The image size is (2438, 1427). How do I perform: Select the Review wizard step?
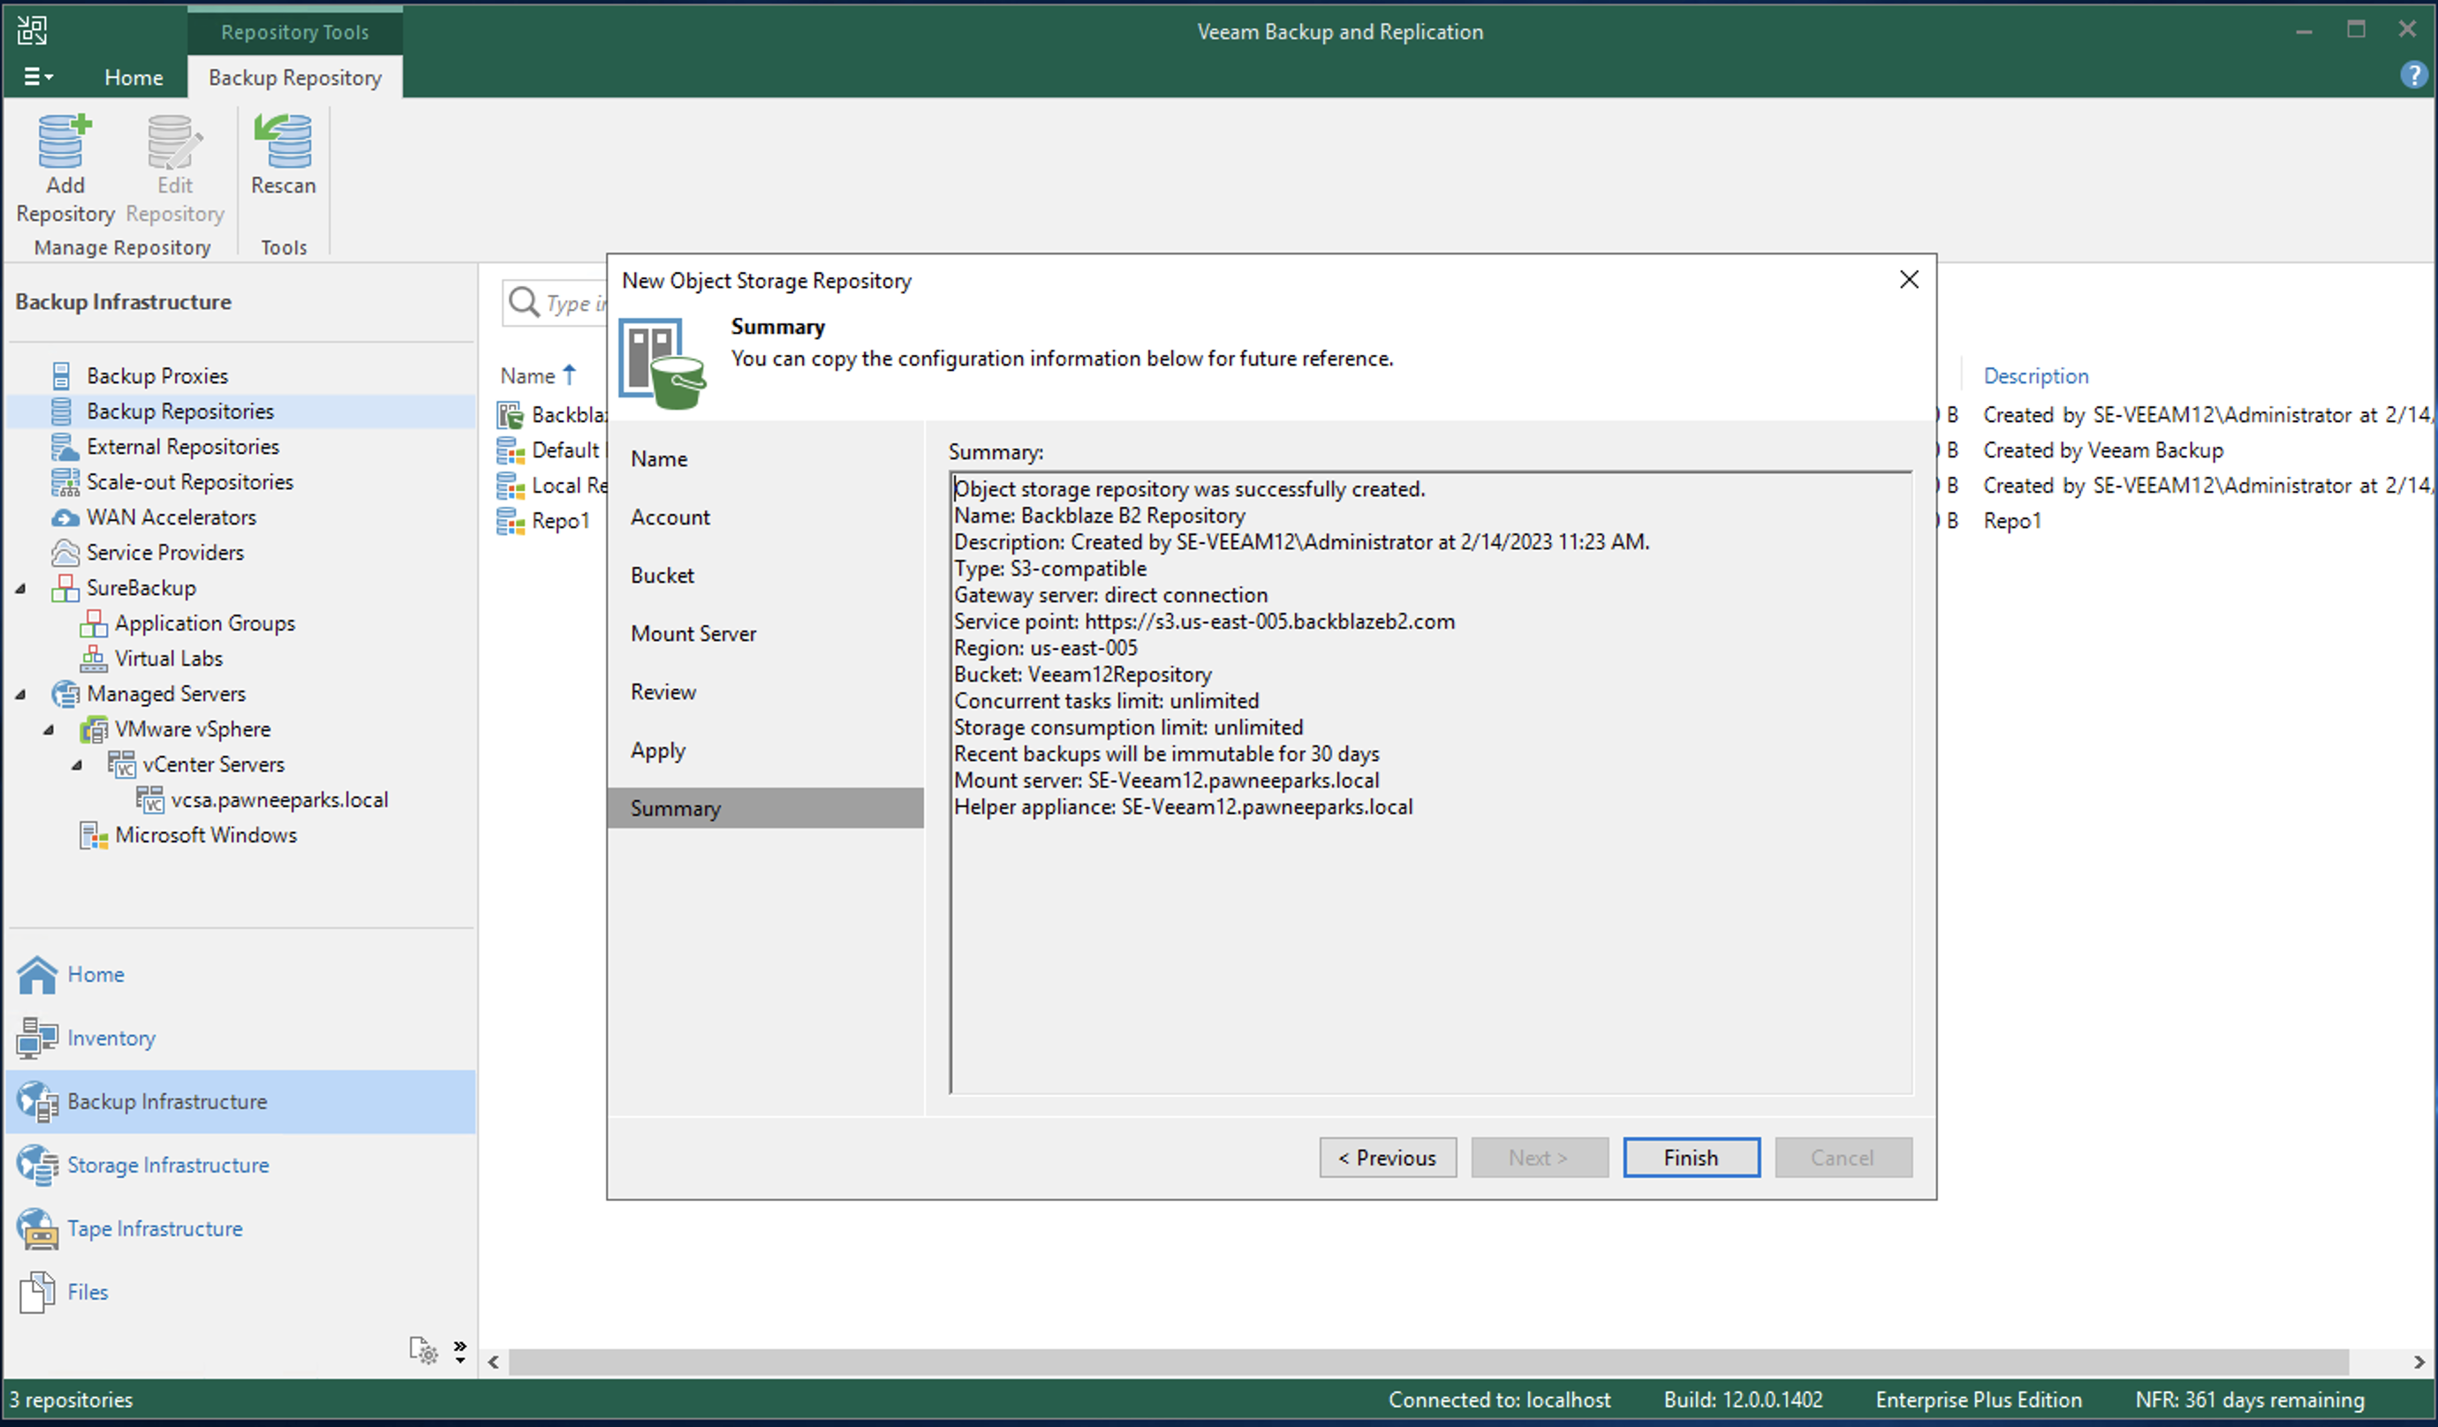click(662, 691)
